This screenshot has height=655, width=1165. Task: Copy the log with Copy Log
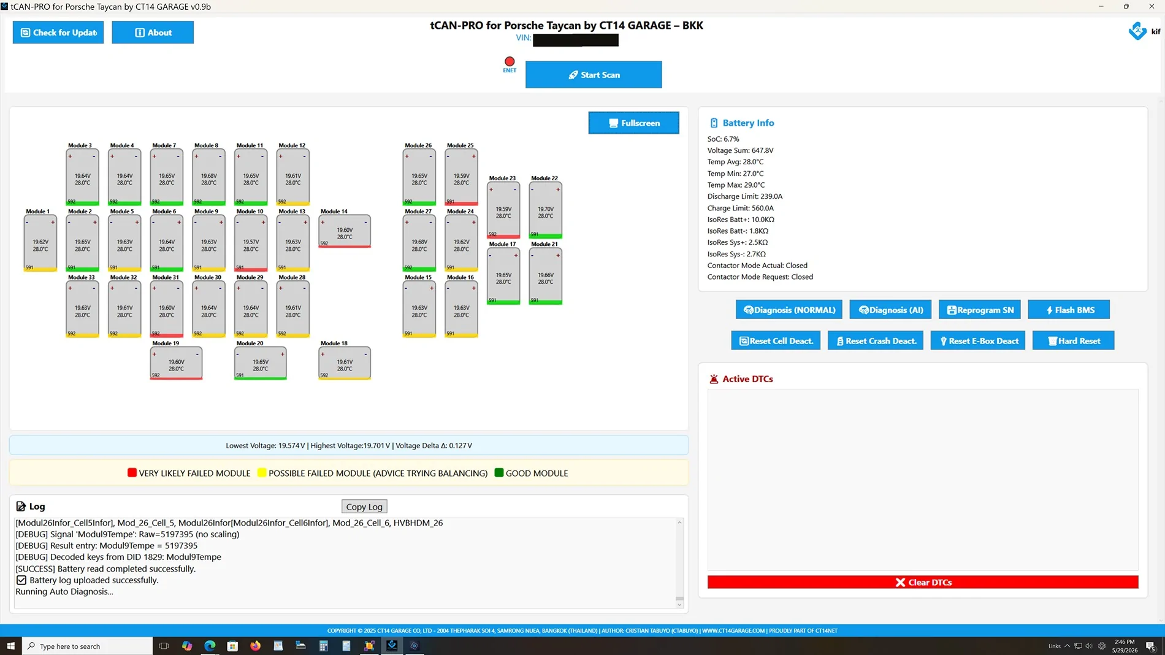coord(364,507)
